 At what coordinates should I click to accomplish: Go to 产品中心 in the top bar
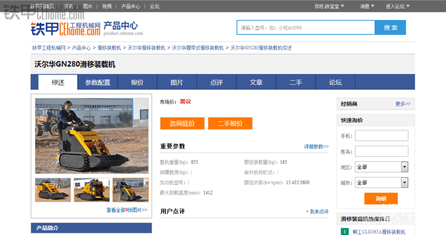130,6
